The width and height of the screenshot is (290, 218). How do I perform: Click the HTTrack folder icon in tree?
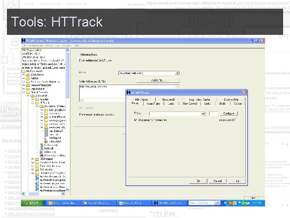click(37, 103)
